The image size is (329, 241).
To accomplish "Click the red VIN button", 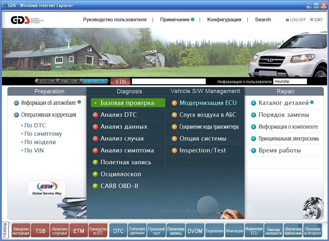I will pyautogui.click(x=120, y=81).
